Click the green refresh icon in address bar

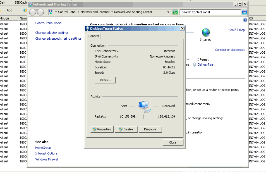coord(175,12)
